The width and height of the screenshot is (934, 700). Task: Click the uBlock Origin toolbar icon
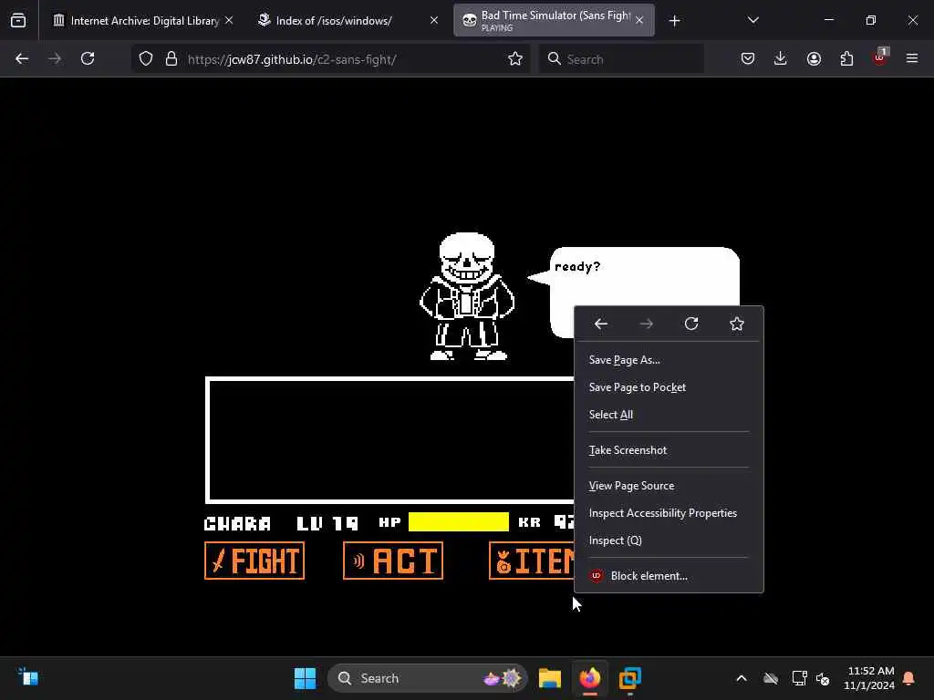point(880,57)
